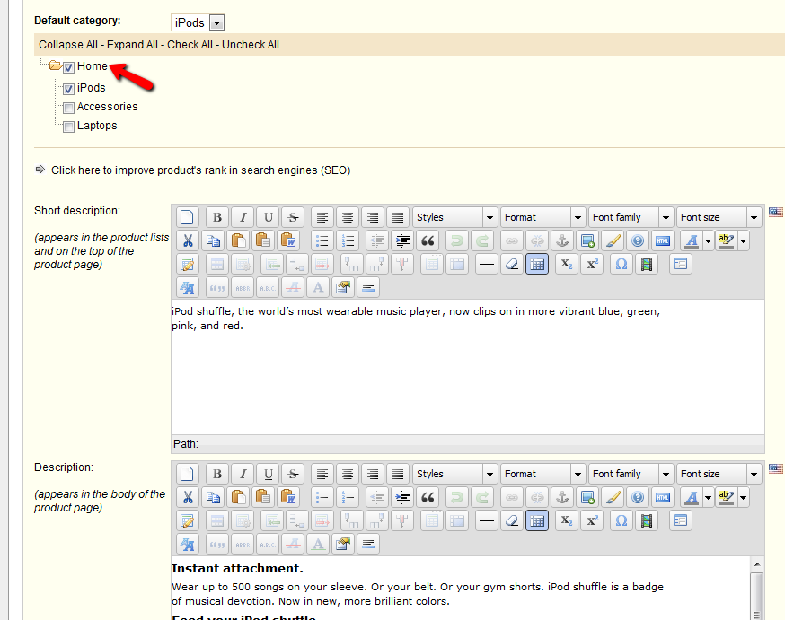The height and width of the screenshot is (620, 785).
Task: Justify text in Short description editor
Action: point(398,217)
